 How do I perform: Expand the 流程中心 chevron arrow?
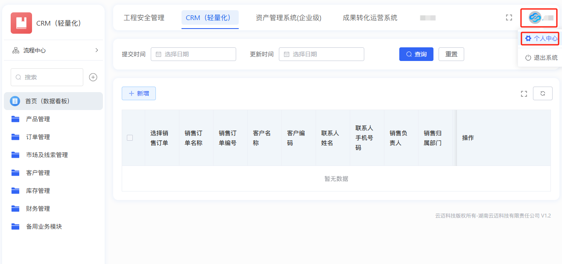pyautogui.click(x=97, y=50)
